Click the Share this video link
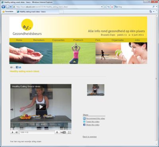 (93, 125)
